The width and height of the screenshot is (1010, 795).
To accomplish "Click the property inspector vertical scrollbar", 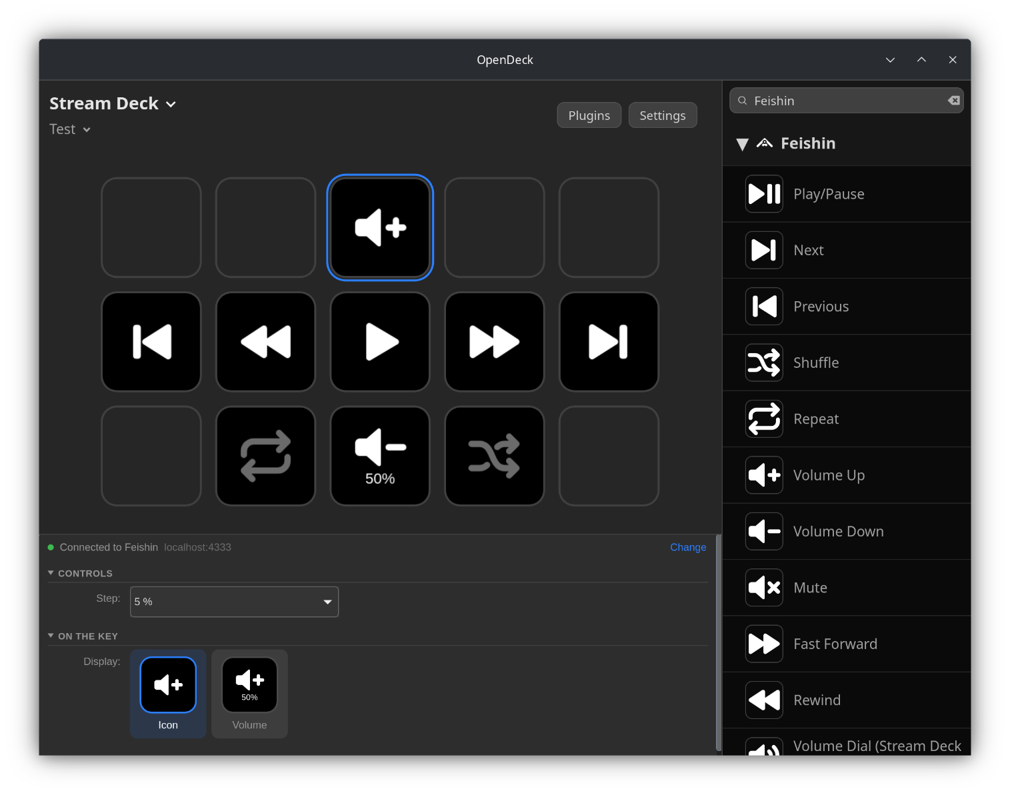I will click(x=719, y=642).
